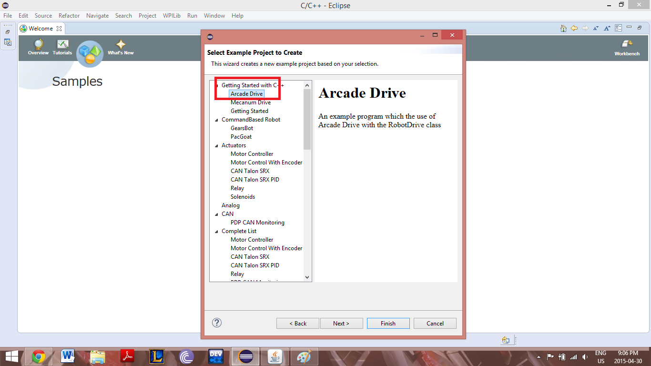Image resolution: width=651 pixels, height=366 pixels.
Task: Open the stacked views icon in left trim
Action: tap(8, 42)
